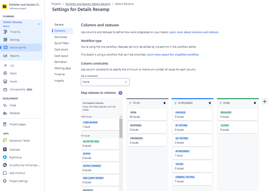Open the Set a constraint dropdown
Image resolution: width=276 pixels, height=191 pixels.
point(105,82)
